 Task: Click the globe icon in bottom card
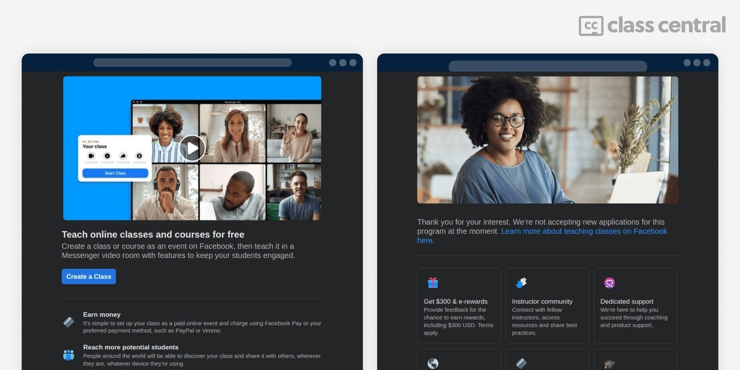pyautogui.click(x=433, y=364)
